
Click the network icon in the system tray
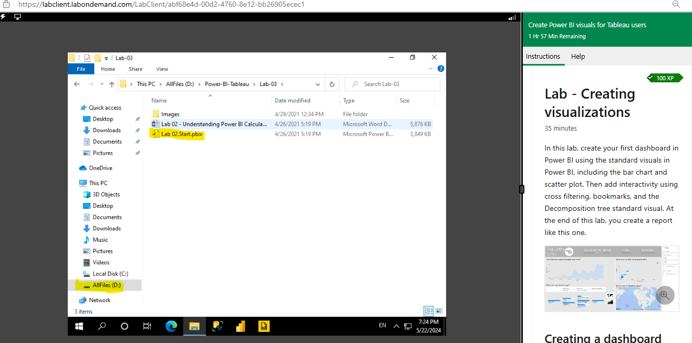click(x=408, y=326)
